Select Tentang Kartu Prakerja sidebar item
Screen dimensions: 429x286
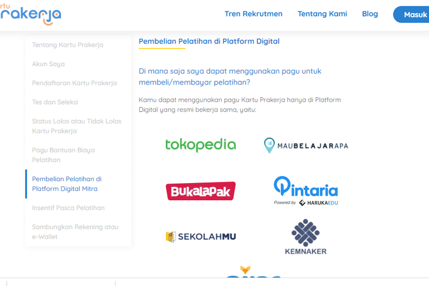78,45
